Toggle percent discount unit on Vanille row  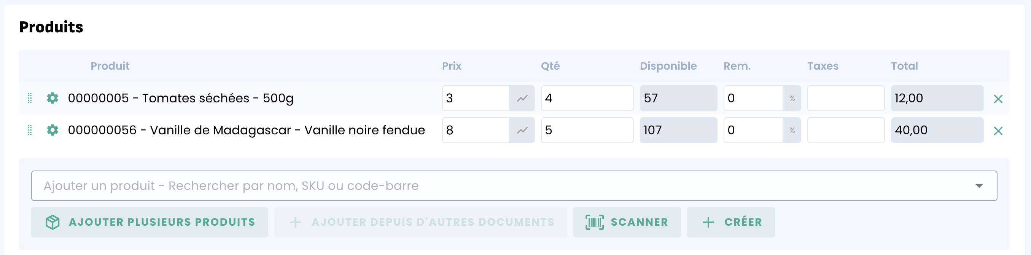pos(792,130)
